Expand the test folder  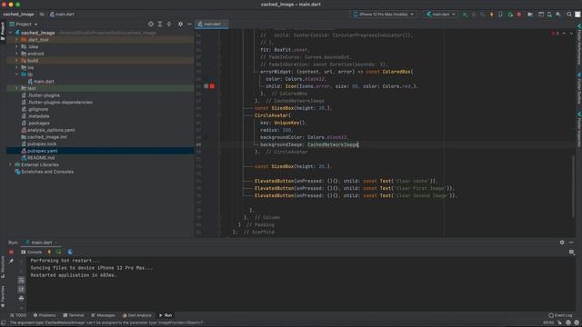(x=16, y=88)
